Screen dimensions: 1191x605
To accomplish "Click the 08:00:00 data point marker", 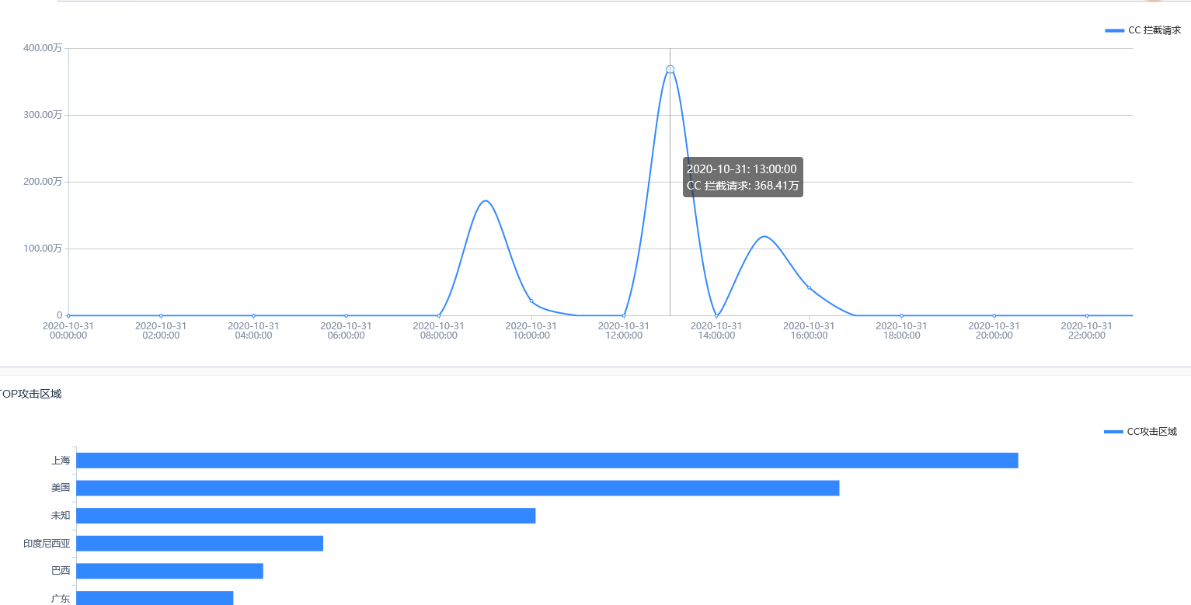I will (439, 315).
